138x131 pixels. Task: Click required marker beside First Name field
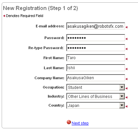click(x=126, y=59)
